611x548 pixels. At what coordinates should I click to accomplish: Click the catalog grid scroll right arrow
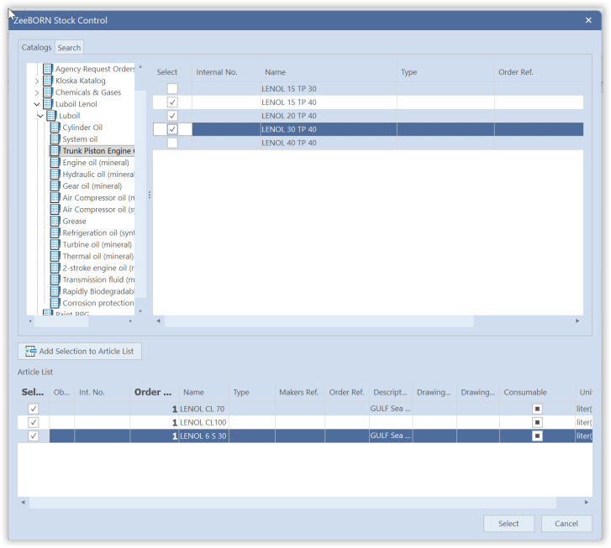coord(577,321)
